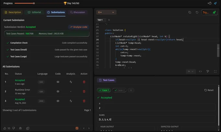Add a new editor tab with plus icon

[x=109, y=20]
